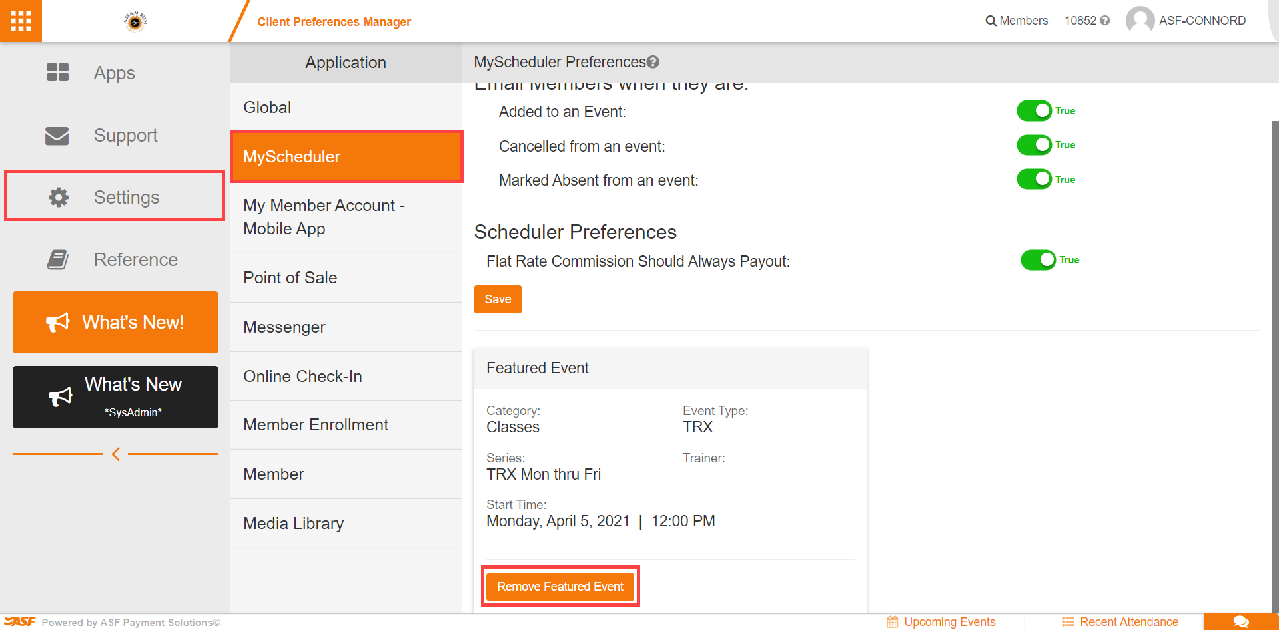The width and height of the screenshot is (1279, 630).
Task: Click the Application column header
Action: point(346,63)
